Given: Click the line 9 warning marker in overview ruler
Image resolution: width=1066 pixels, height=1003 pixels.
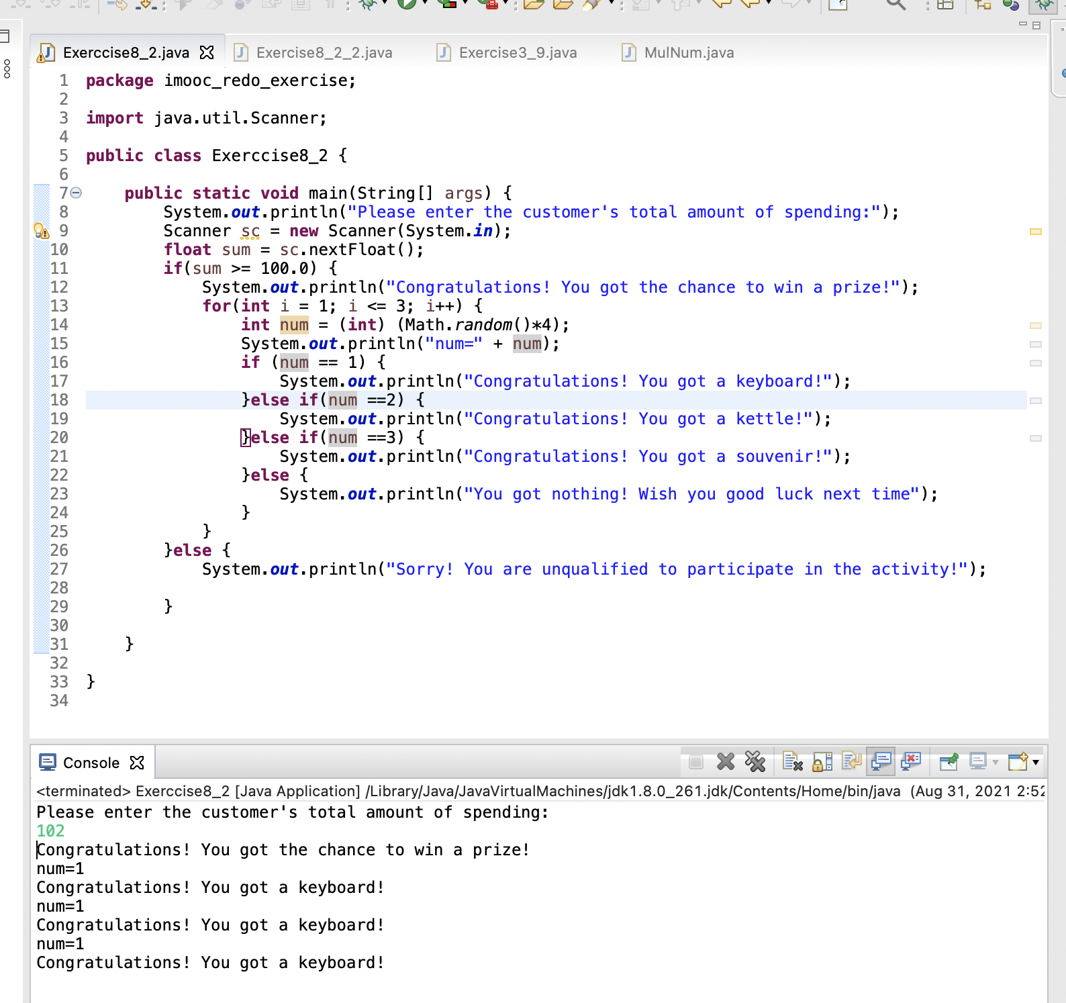Looking at the screenshot, I should pos(1036,232).
